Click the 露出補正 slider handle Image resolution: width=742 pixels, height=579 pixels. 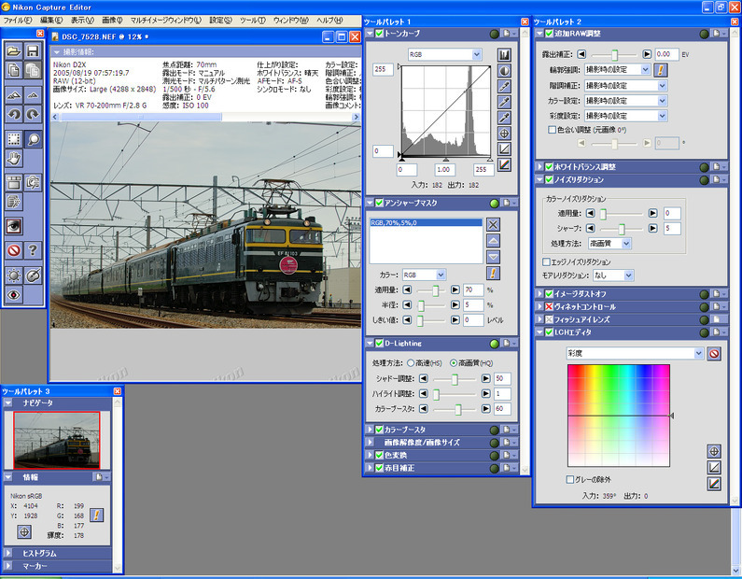(x=614, y=55)
